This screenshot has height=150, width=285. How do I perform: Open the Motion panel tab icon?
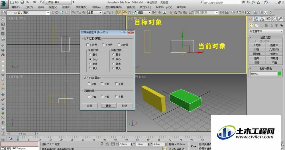[x=268, y=19]
